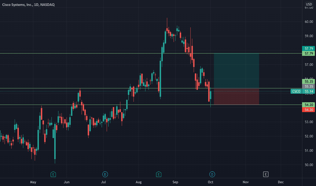Image resolution: width=316 pixels, height=186 pixels.
Task: Click the 55.14 current price label
Action: 309,91
